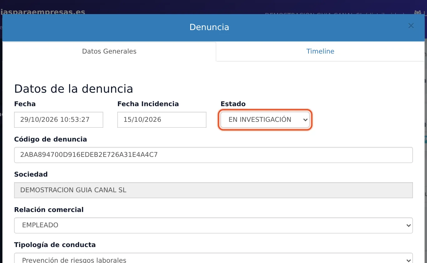
Task: Click the Fecha Incidencia label
Action: click(x=148, y=104)
